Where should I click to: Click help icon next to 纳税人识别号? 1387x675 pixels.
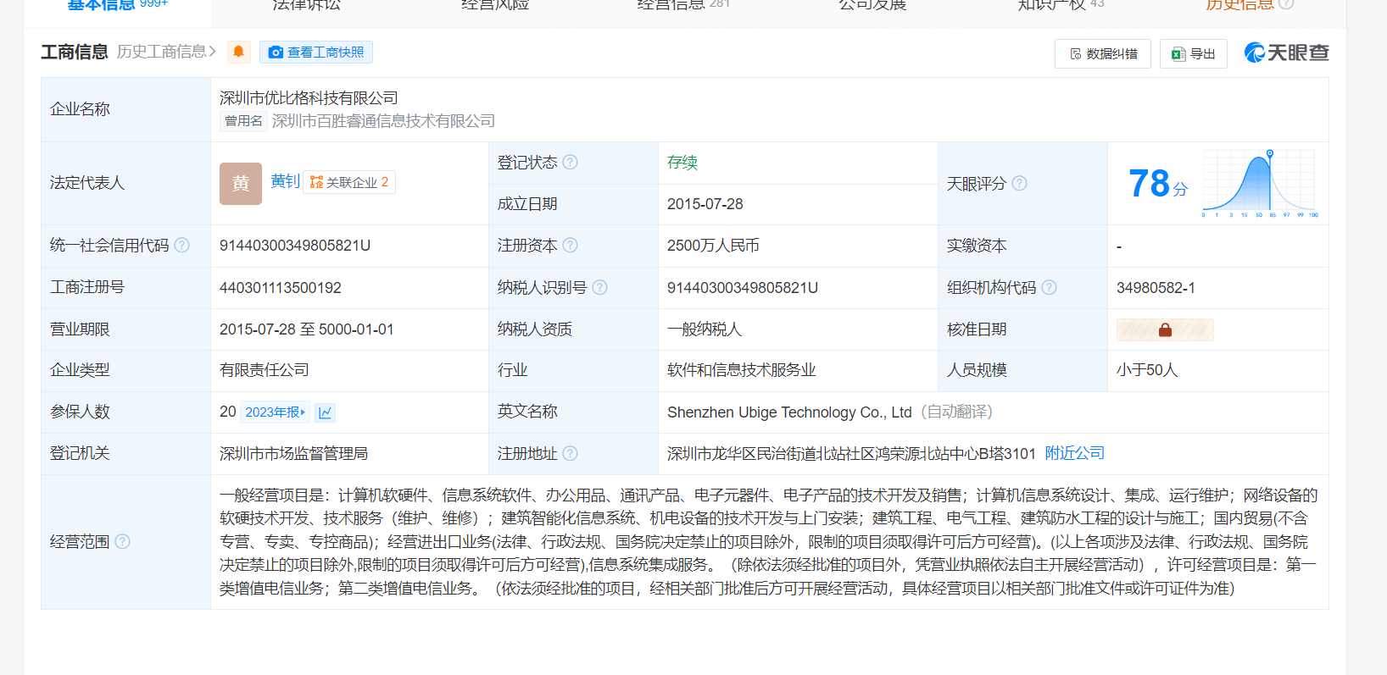tap(600, 288)
